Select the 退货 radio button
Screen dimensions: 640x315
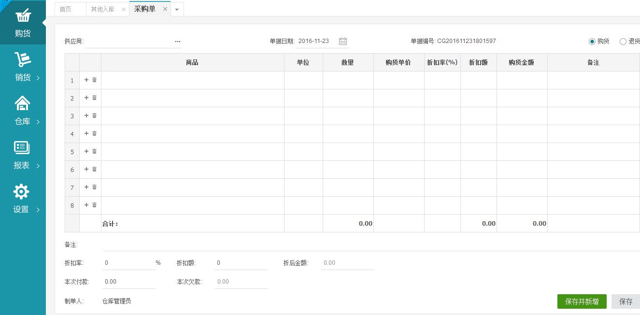pos(623,42)
